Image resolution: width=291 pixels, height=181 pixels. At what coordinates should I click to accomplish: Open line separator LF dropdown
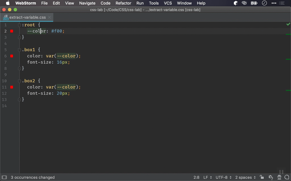coord(207,177)
